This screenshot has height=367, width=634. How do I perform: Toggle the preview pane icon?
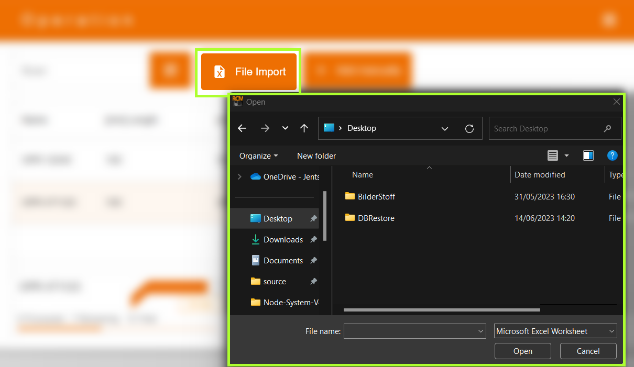pos(588,155)
